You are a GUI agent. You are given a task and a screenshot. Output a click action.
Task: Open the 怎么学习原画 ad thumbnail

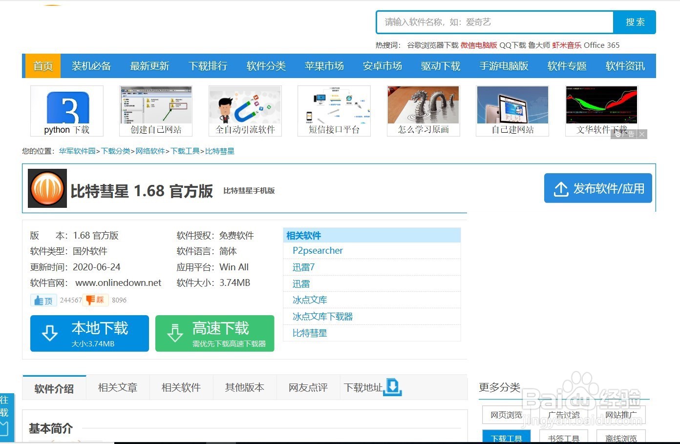coord(424,111)
